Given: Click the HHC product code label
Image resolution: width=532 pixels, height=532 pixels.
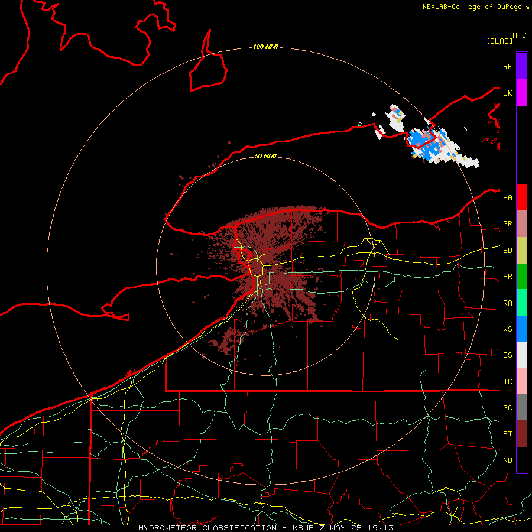Looking at the screenshot, I should pos(519,35).
